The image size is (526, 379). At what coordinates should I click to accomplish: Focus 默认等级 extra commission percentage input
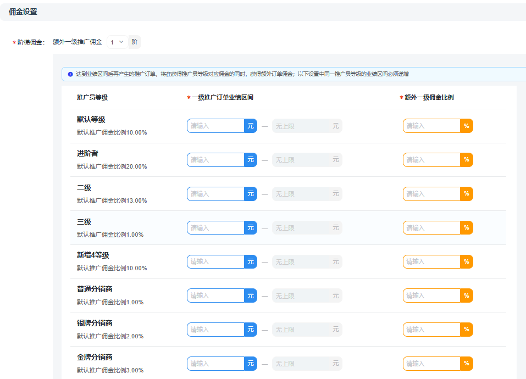[431, 126]
